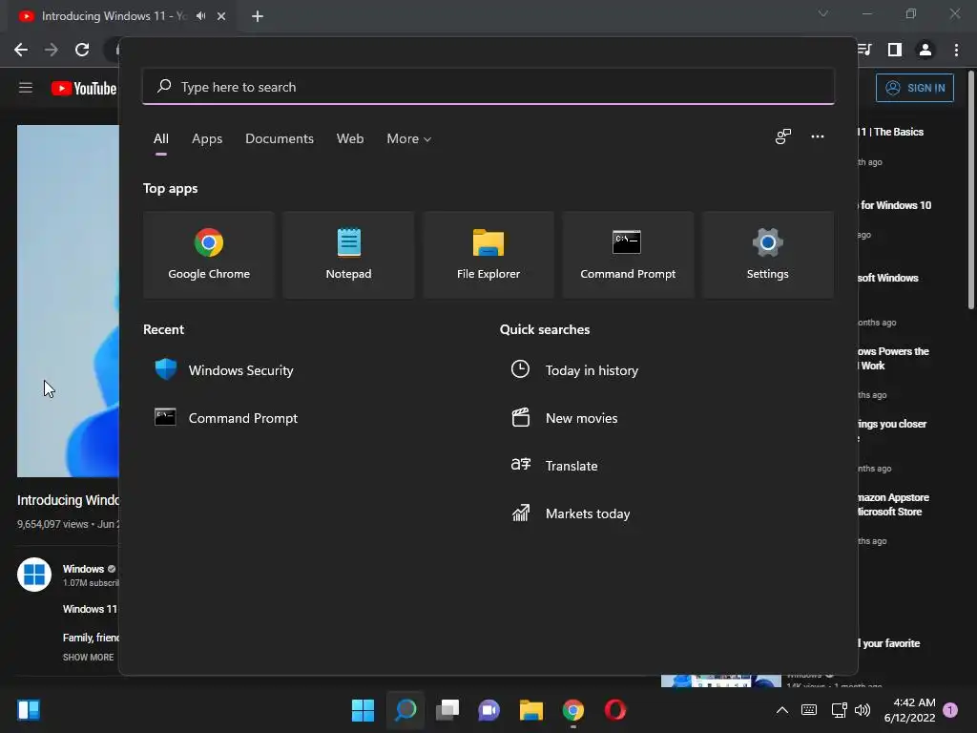This screenshot has height=733, width=977.
Task: Switch to the Apps search tab
Action: click(x=207, y=139)
